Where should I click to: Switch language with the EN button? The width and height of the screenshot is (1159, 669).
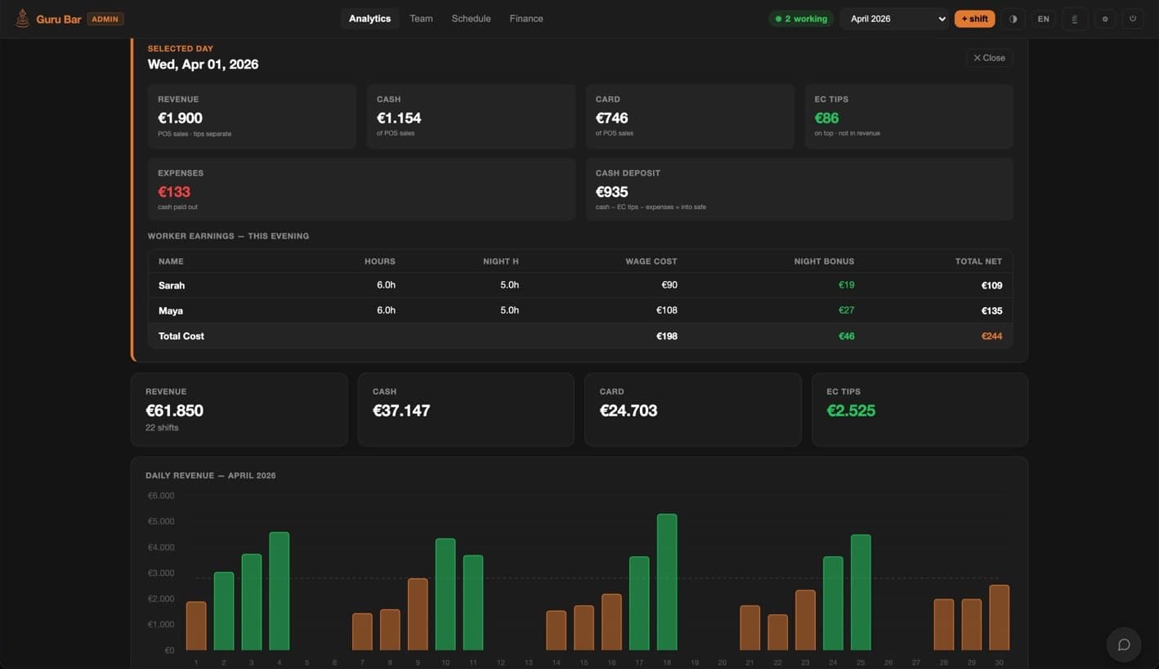(1044, 19)
